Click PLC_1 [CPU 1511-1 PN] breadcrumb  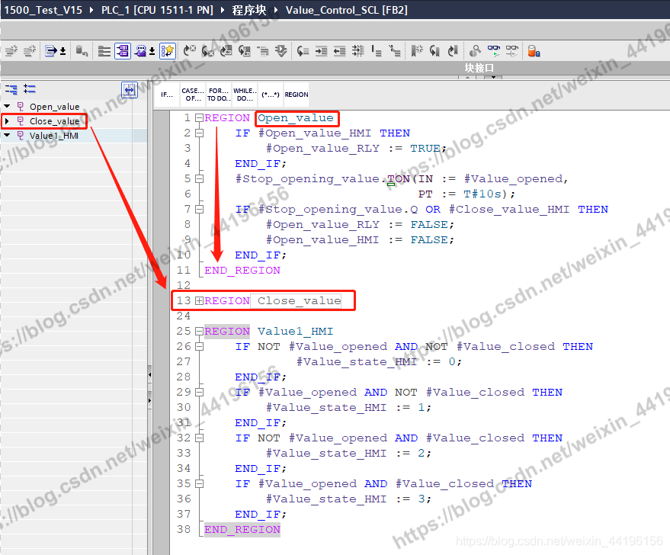157,9
